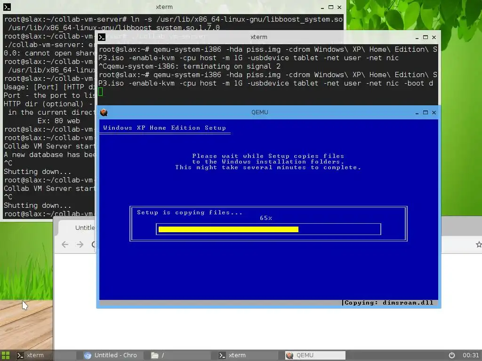Click 'Ex: 80 web' line in back xterm

coord(58,121)
